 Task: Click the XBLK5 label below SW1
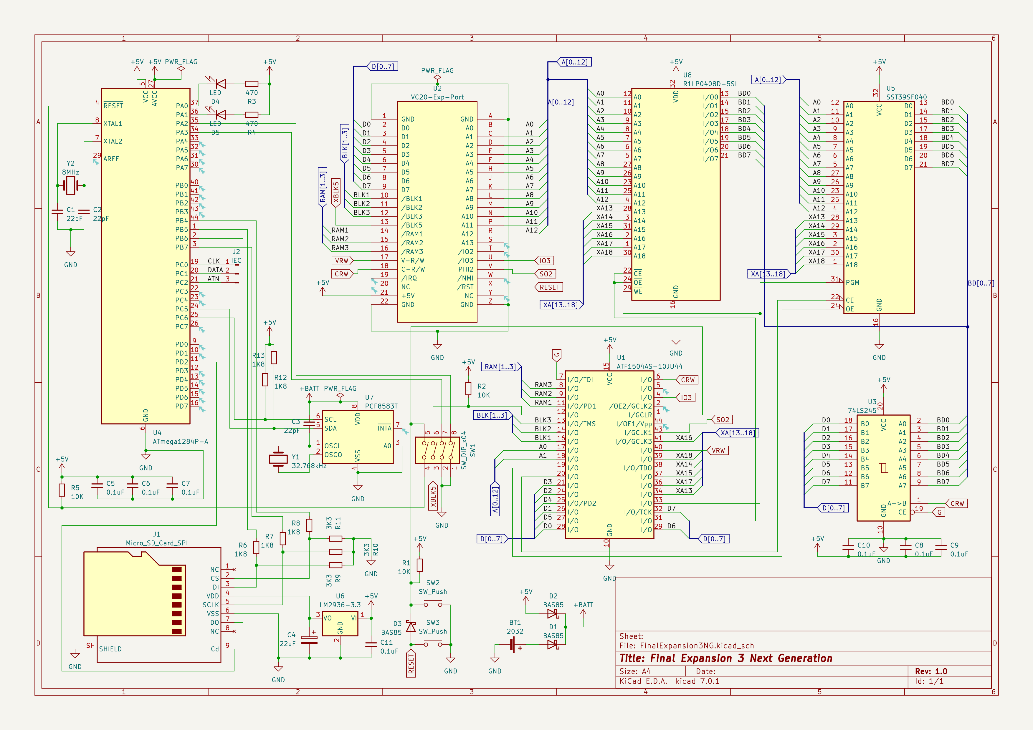tap(433, 496)
